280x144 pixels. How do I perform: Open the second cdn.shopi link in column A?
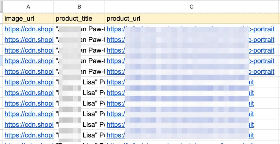pos(29,40)
